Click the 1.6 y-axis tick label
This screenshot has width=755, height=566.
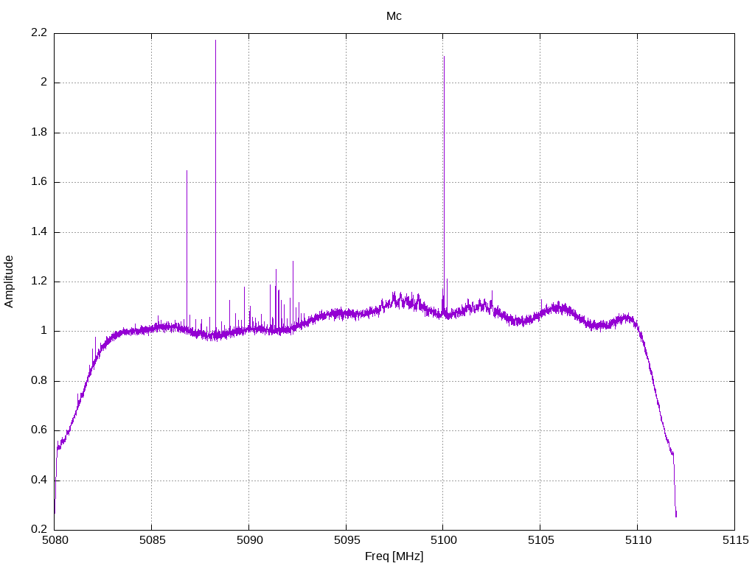39,181
